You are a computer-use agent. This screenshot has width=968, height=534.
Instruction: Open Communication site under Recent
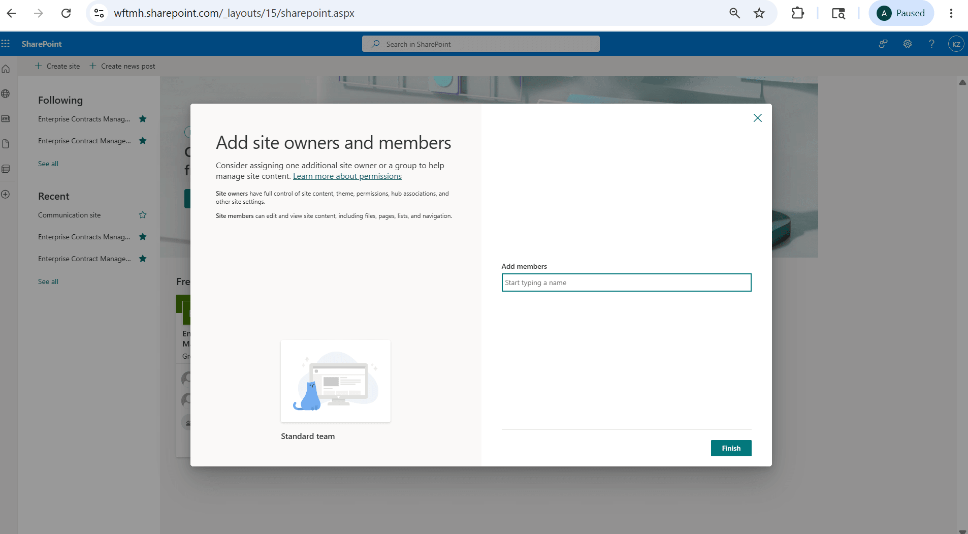click(x=69, y=215)
